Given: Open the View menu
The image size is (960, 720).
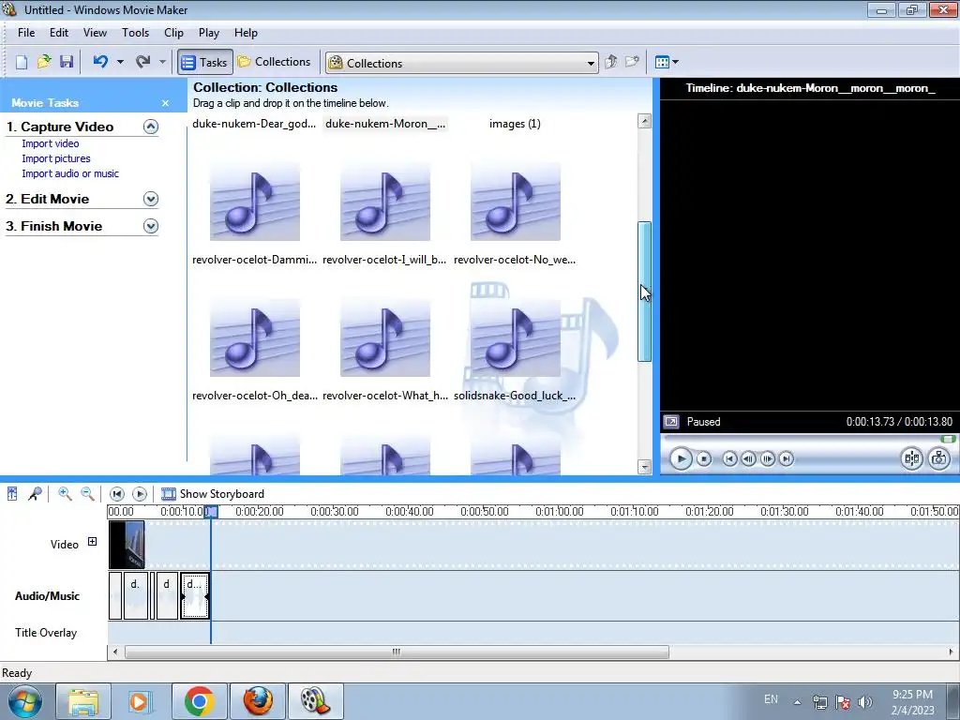Looking at the screenshot, I should [95, 33].
